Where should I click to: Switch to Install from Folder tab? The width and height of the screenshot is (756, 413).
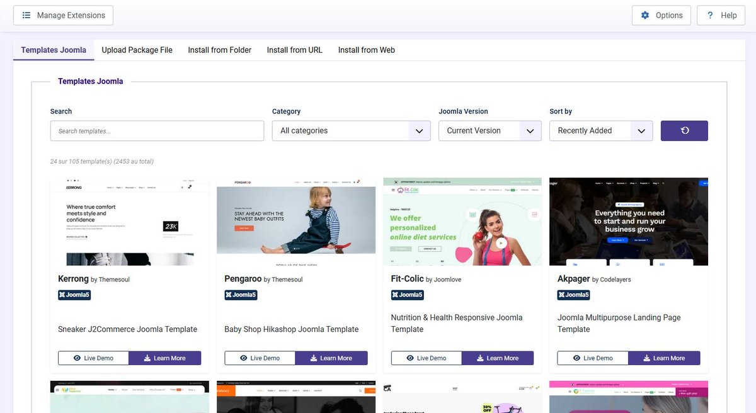pyautogui.click(x=219, y=50)
